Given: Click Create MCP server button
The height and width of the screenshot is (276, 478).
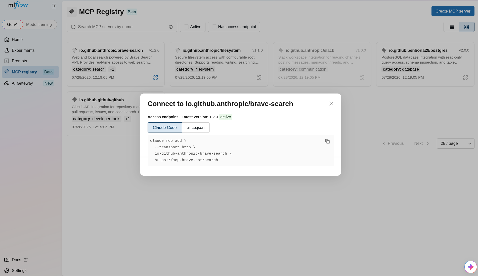Looking at the screenshot, I should tap(453, 11).
